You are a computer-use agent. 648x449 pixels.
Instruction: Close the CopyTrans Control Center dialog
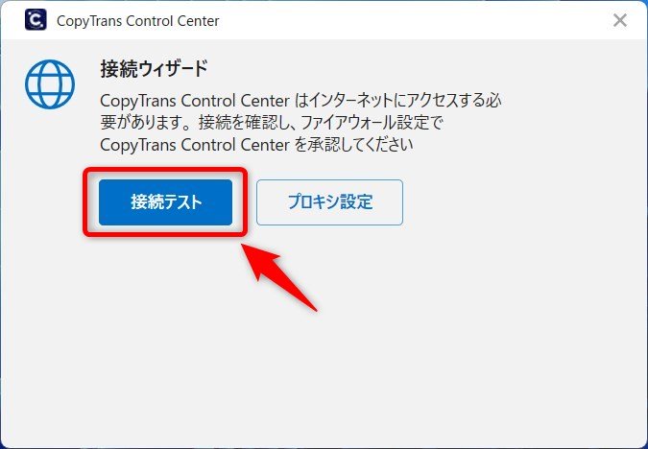click(x=620, y=20)
